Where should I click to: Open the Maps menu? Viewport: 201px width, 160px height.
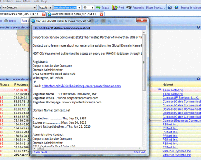tap(27, 1)
